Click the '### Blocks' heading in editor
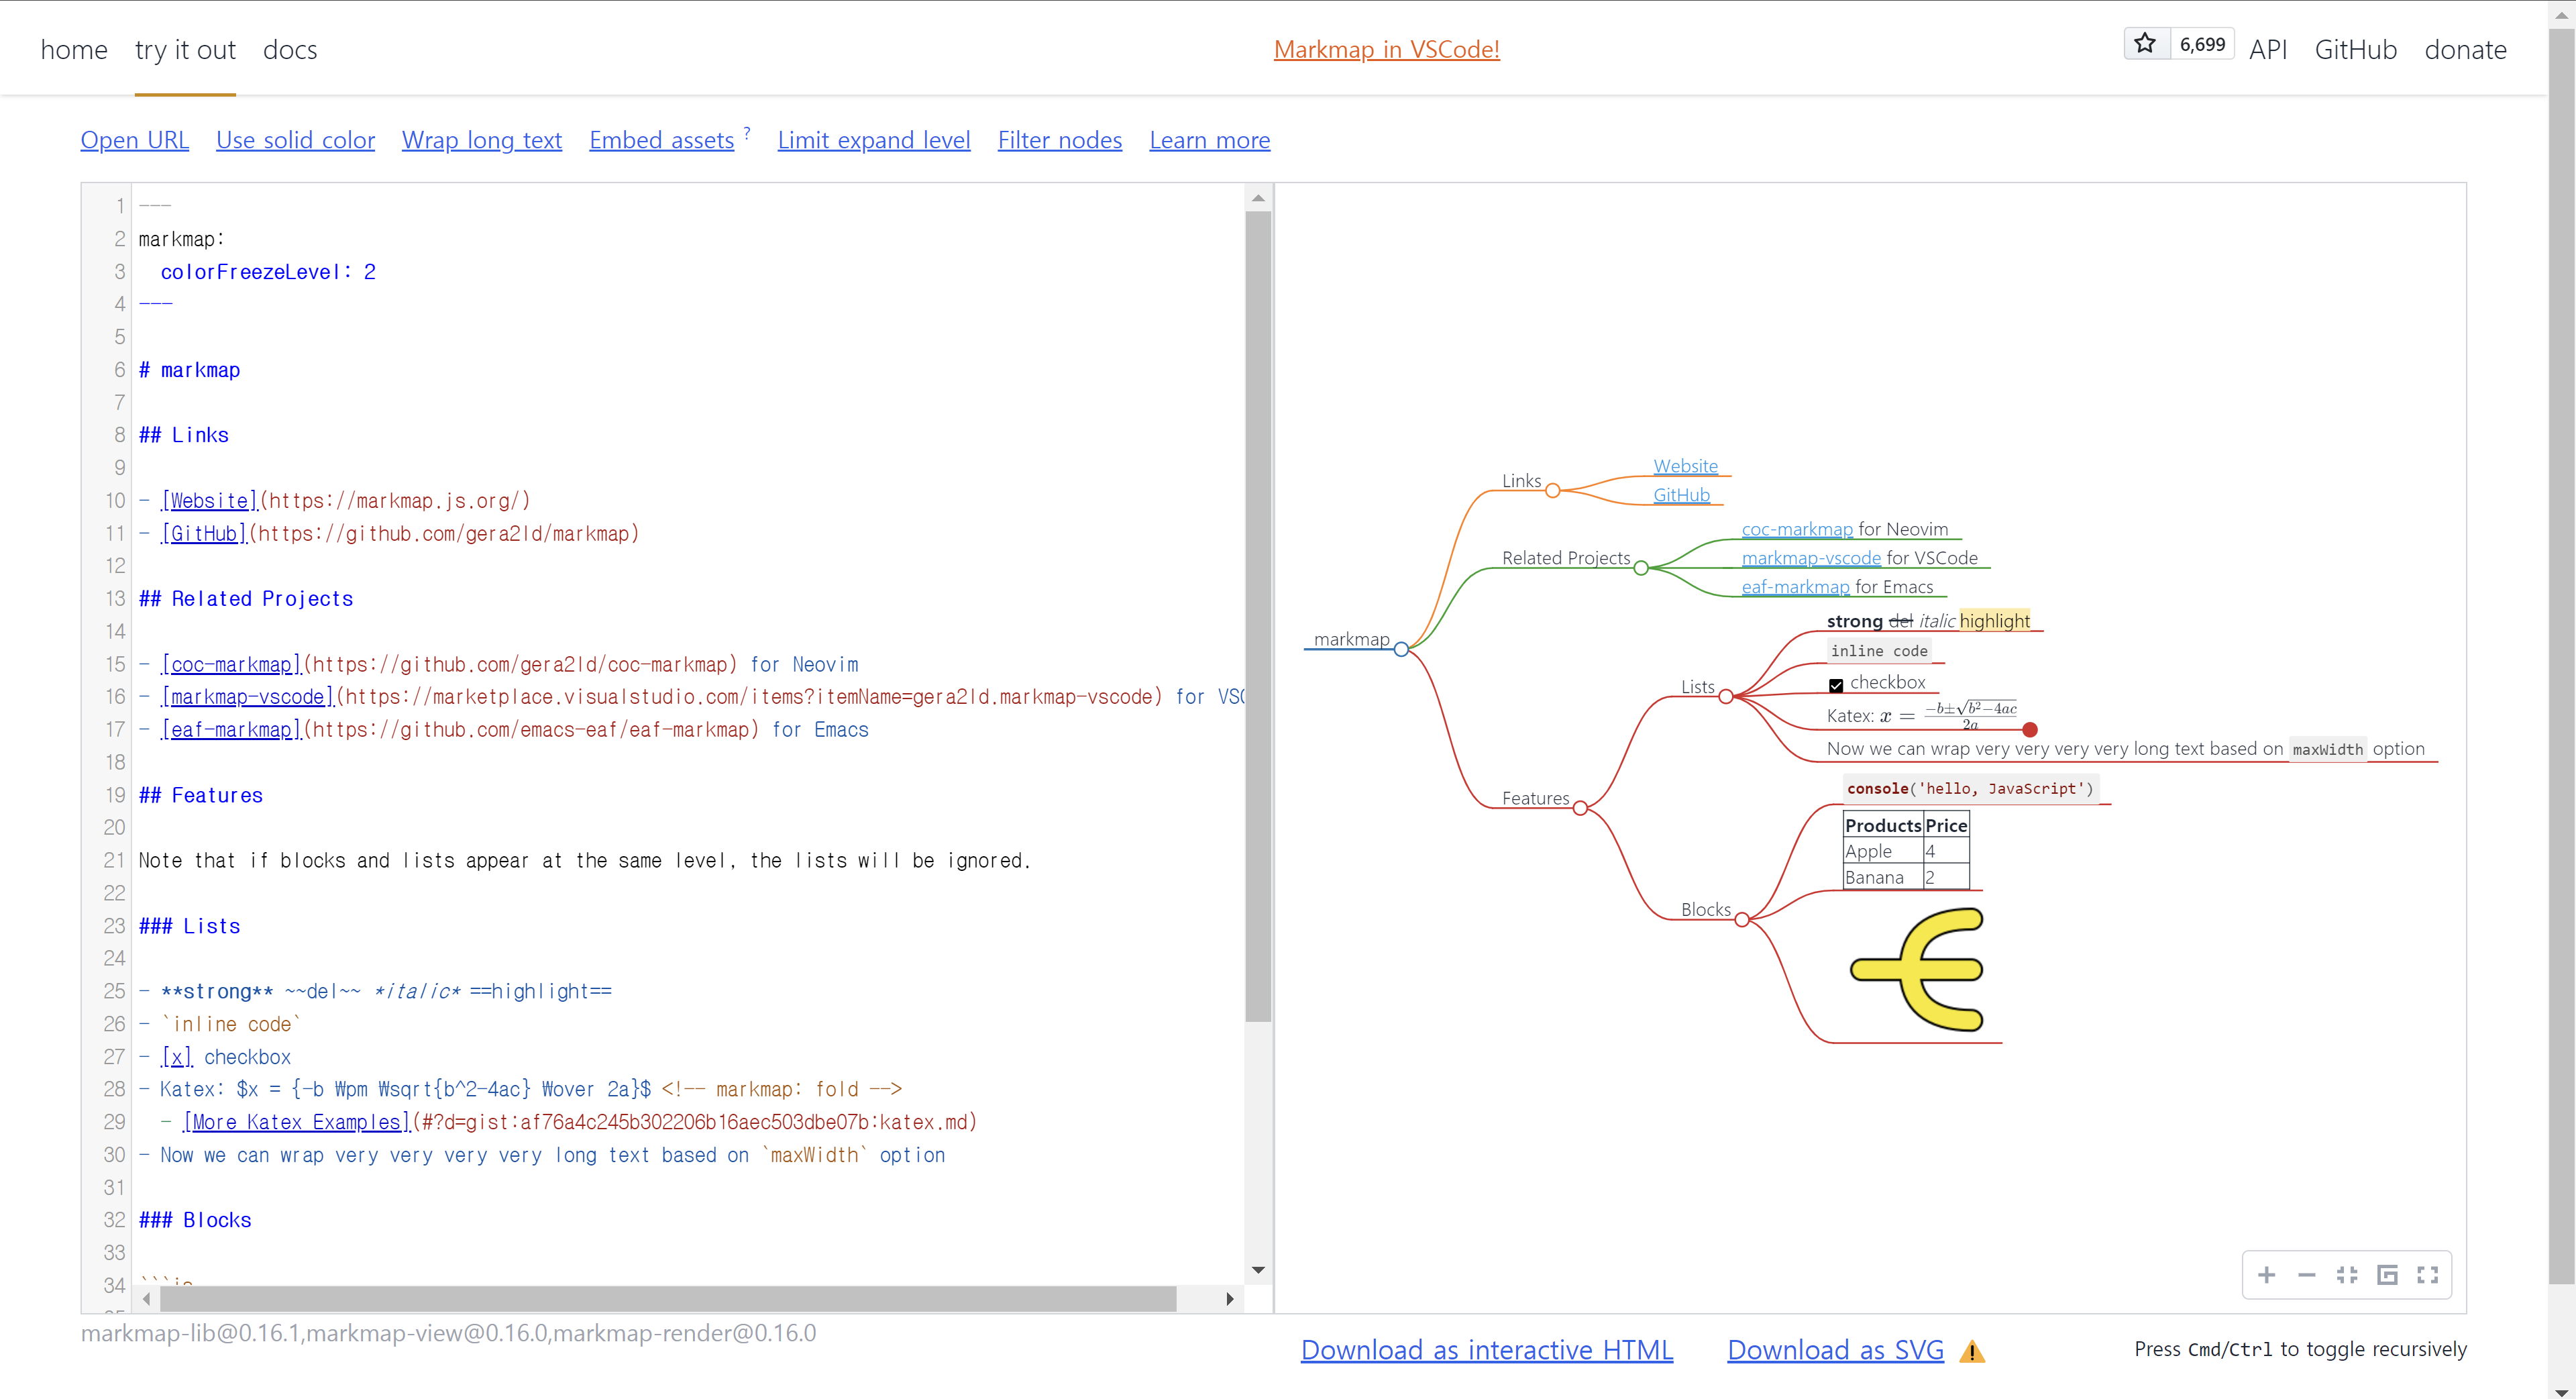This screenshot has height=1399, width=2576. (x=195, y=1220)
